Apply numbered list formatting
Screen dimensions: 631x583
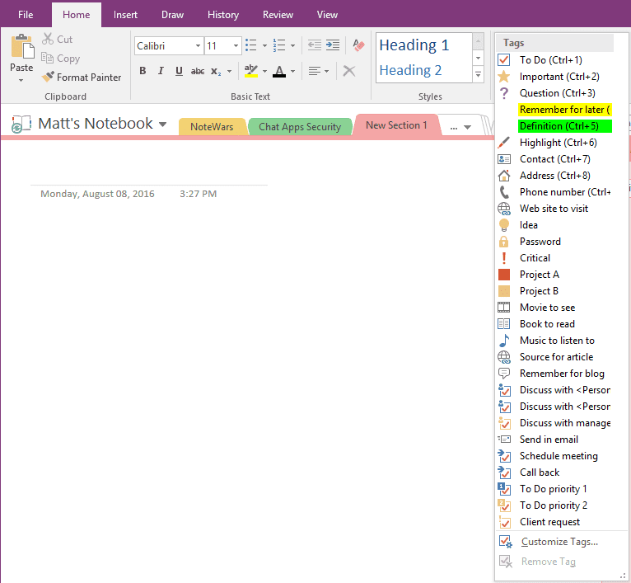coord(279,45)
